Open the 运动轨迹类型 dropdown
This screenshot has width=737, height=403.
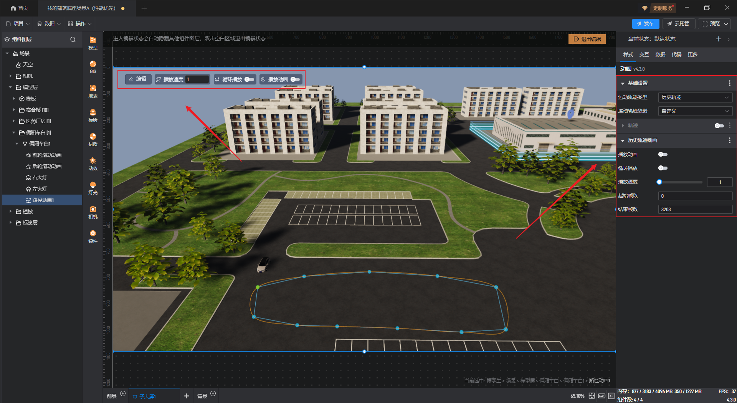click(695, 97)
